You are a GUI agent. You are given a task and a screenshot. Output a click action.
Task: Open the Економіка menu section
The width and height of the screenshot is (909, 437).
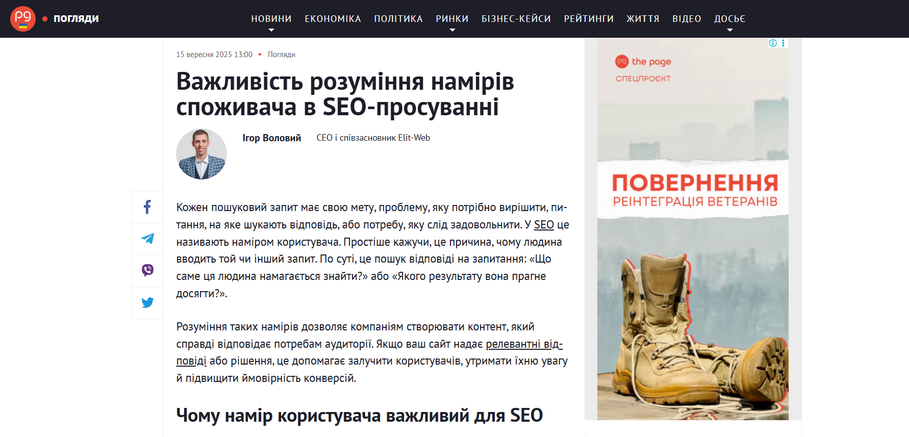(333, 19)
